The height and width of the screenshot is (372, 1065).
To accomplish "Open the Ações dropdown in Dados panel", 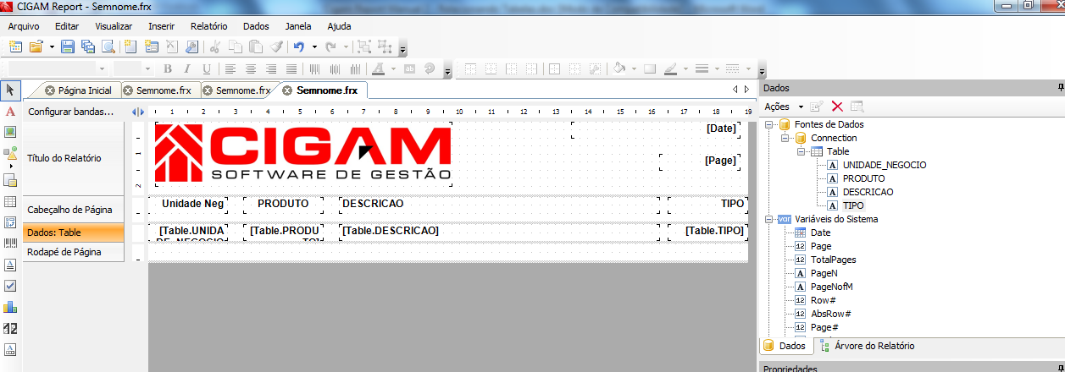I will tap(783, 107).
